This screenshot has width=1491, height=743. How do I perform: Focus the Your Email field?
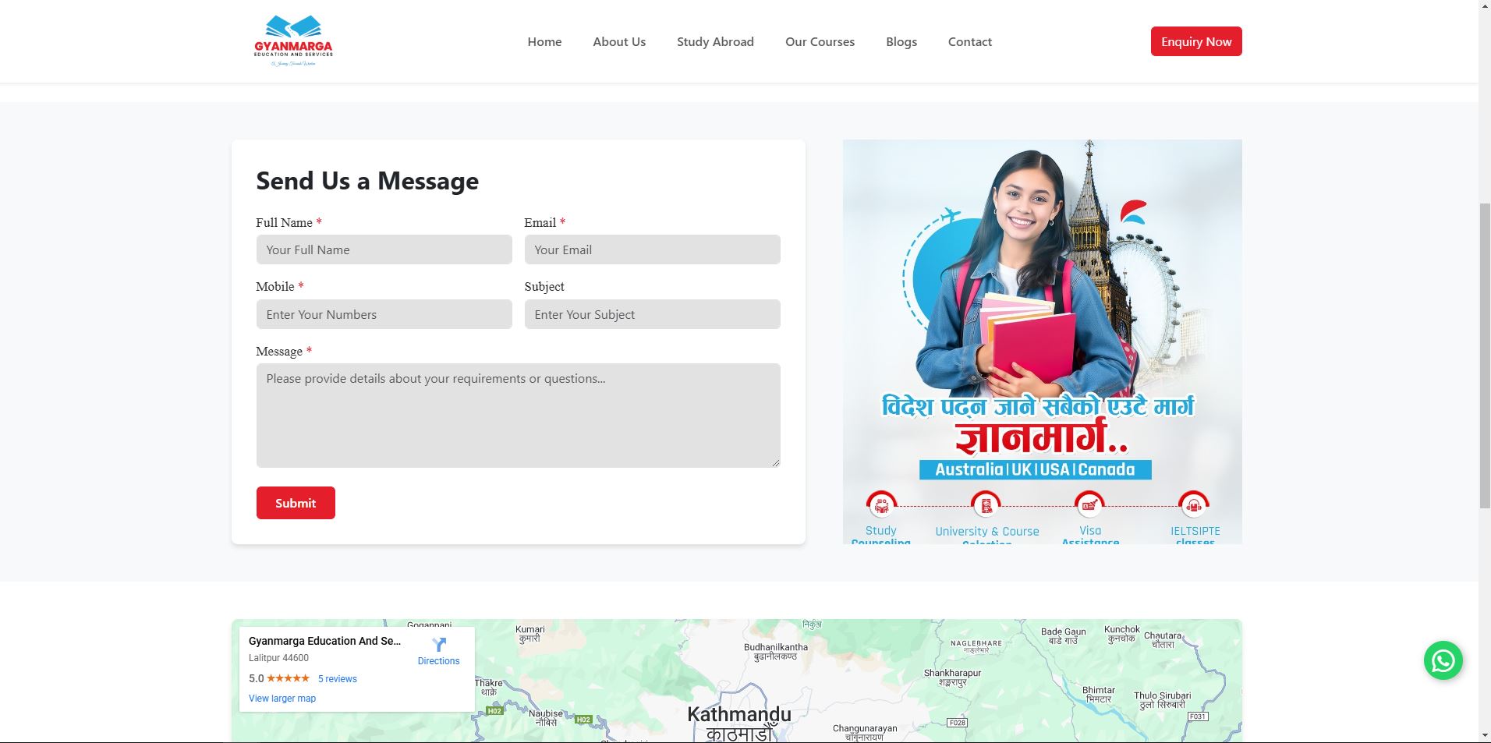[652, 249]
